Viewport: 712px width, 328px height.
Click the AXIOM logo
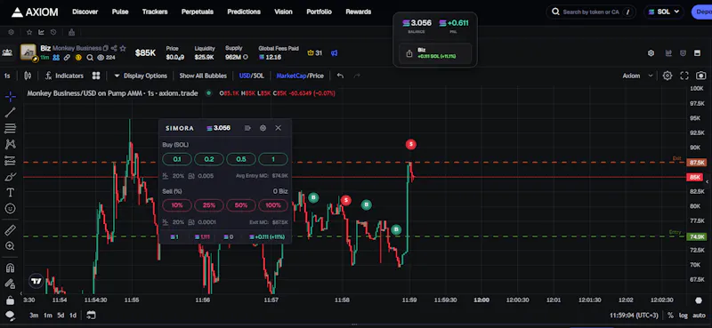pyautogui.click(x=35, y=12)
